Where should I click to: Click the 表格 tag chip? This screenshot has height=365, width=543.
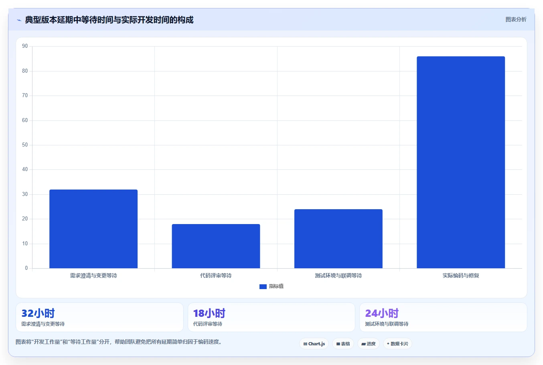pos(343,344)
